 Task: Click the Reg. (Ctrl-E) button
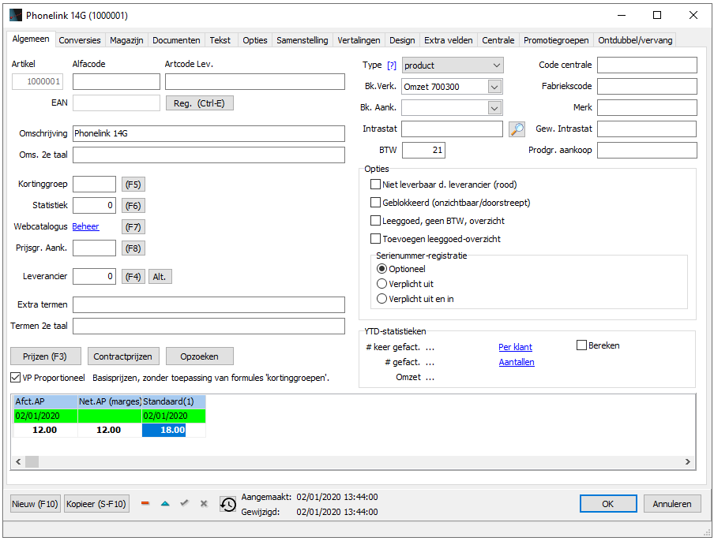[200, 103]
